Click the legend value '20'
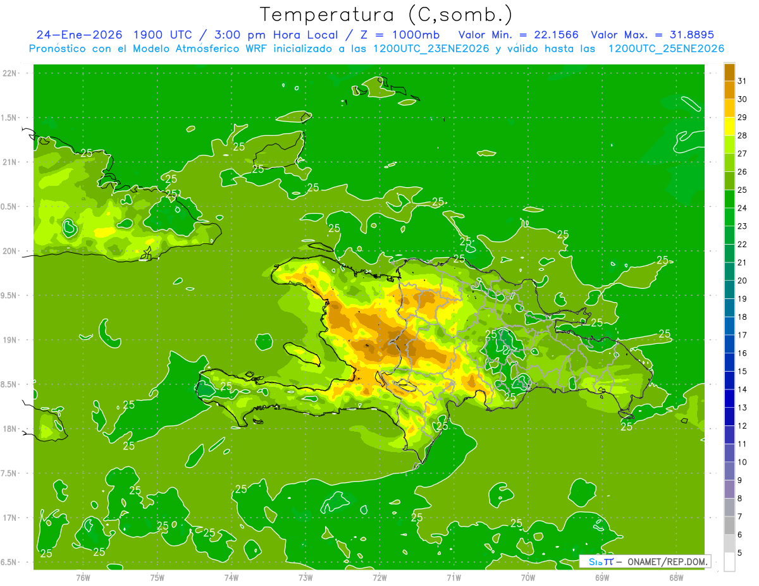 pos(743,281)
